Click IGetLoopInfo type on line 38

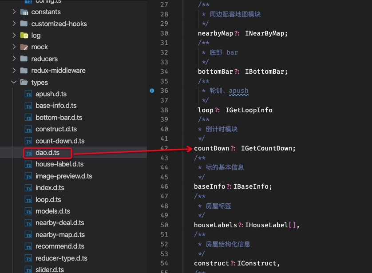coord(249,110)
